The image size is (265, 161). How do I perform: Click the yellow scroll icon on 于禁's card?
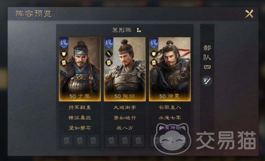[x=64, y=63]
